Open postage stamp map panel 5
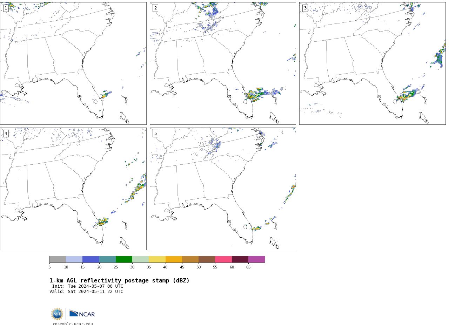The image size is (449, 328). pos(223,189)
